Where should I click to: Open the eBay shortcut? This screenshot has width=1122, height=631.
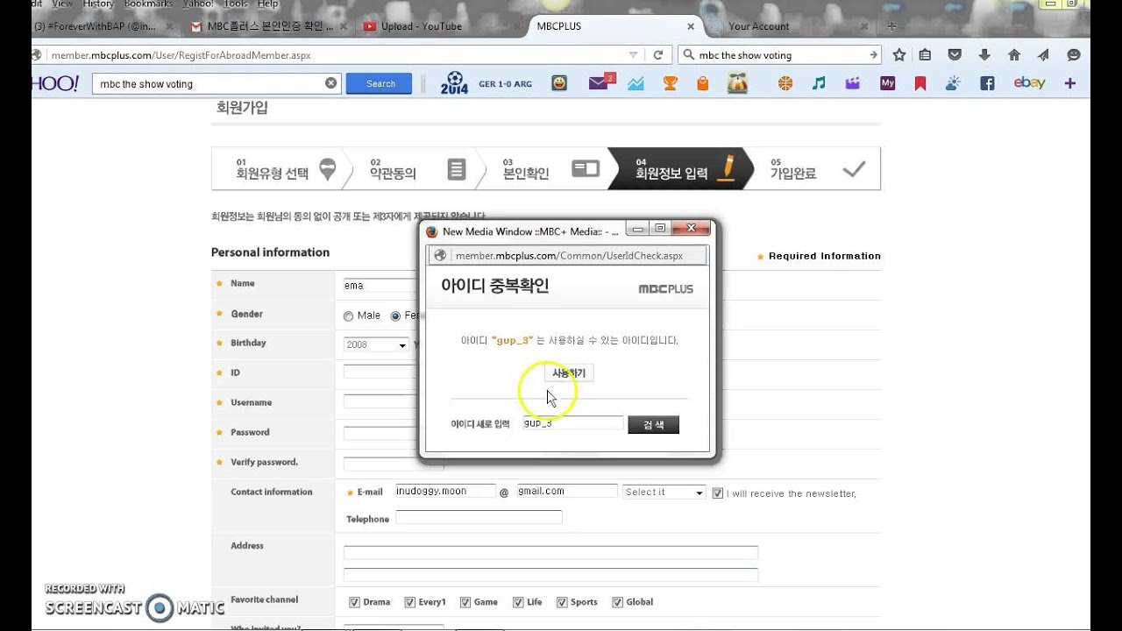(1029, 83)
